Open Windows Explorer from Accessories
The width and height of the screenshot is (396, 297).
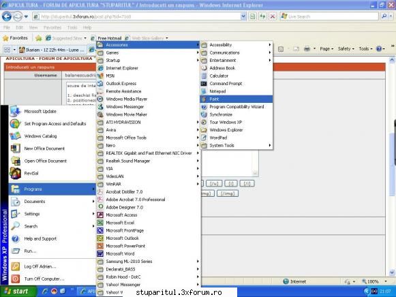(236, 130)
